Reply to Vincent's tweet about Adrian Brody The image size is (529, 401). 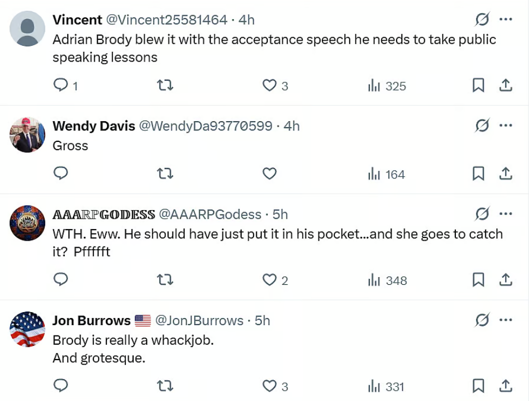[x=65, y=86]
